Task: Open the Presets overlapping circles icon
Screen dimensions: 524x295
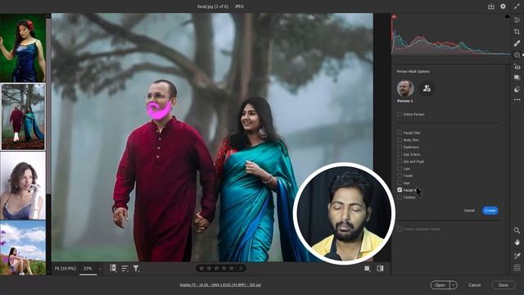Action: (x=517, y=89)
